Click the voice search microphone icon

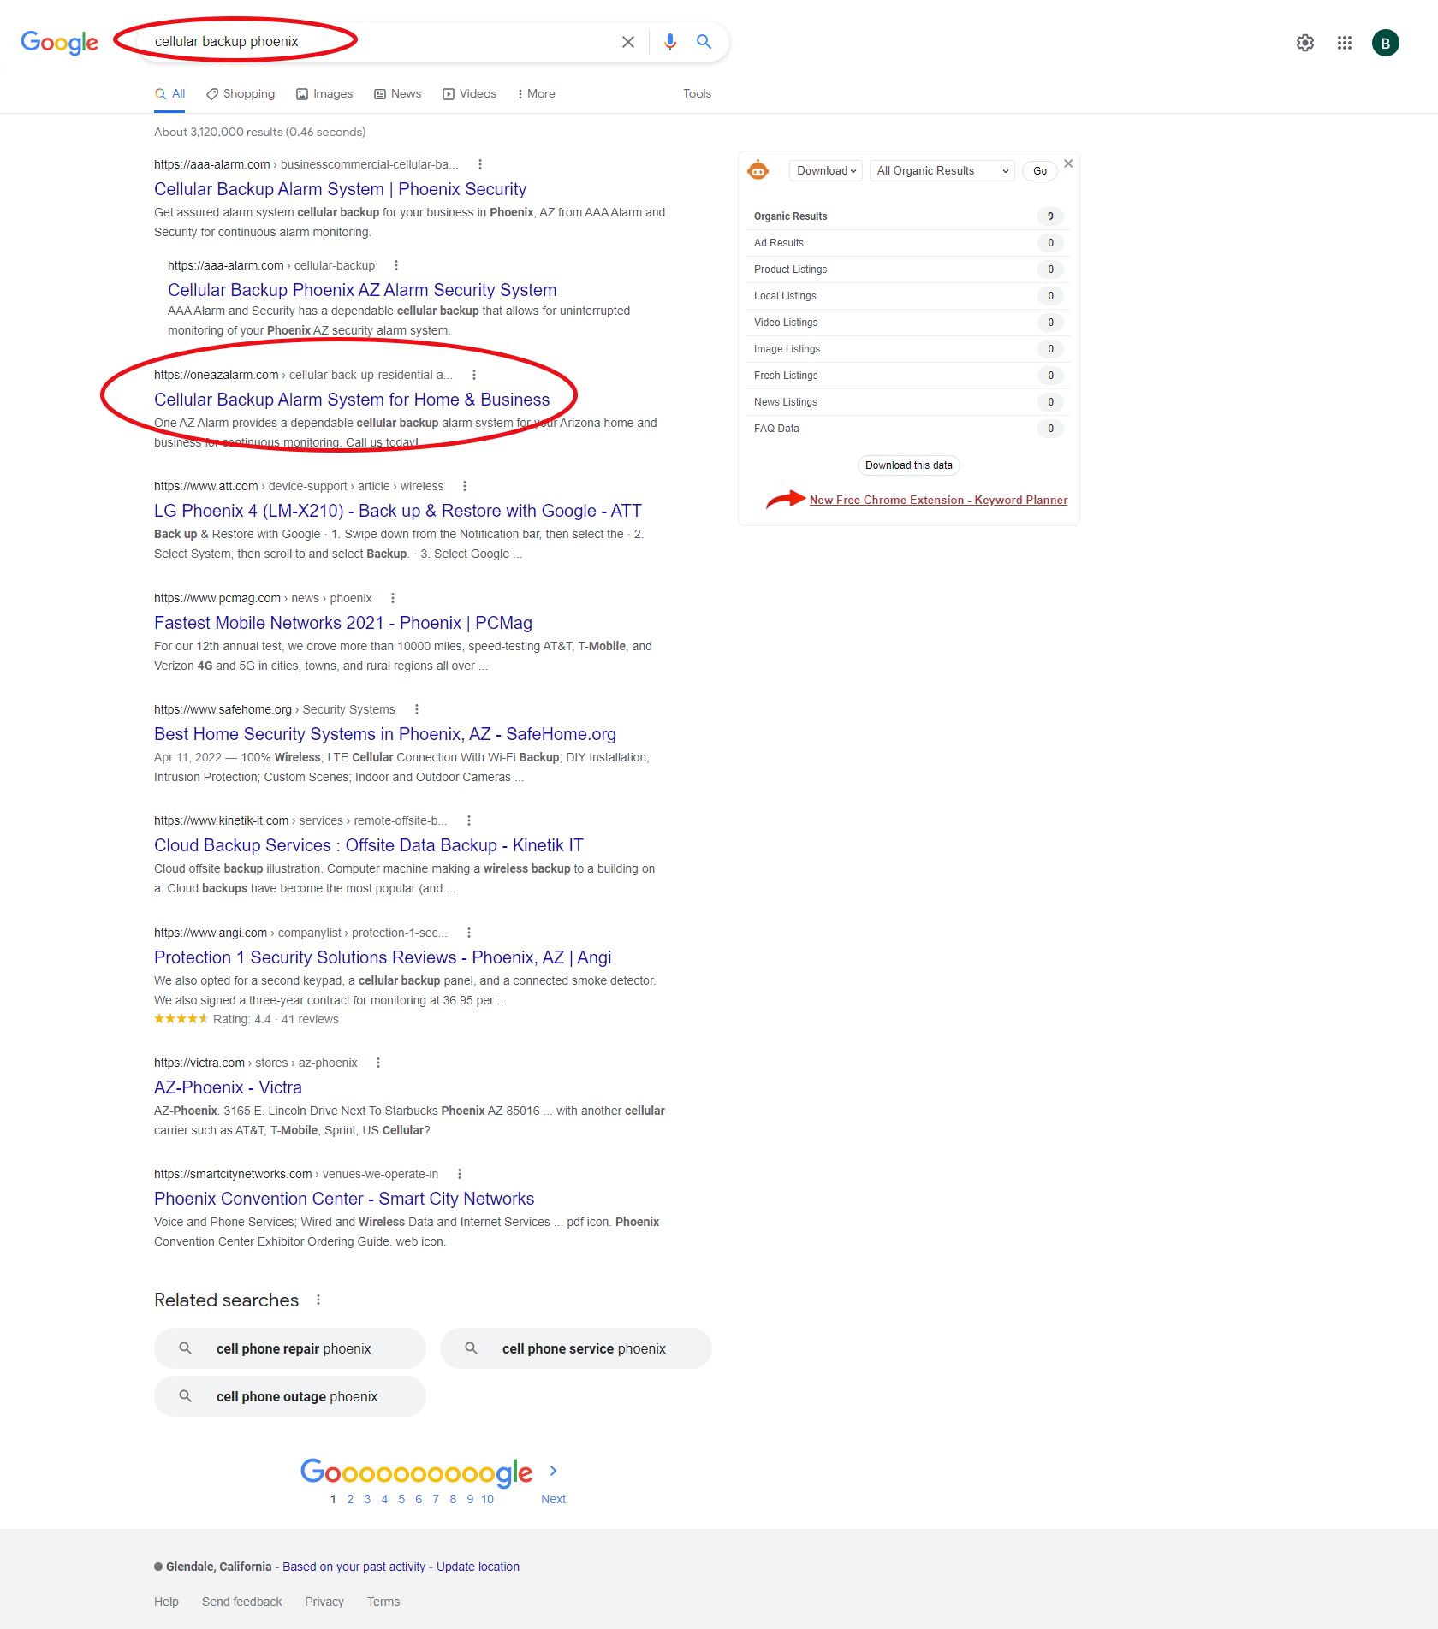[x=669, y=42]
